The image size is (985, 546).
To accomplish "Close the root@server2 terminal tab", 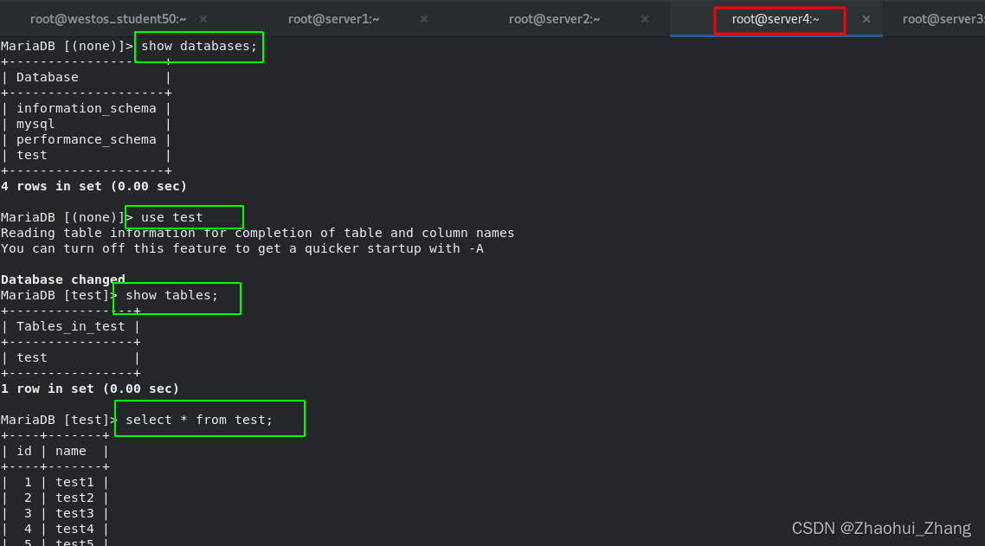I will coord(644,18).
